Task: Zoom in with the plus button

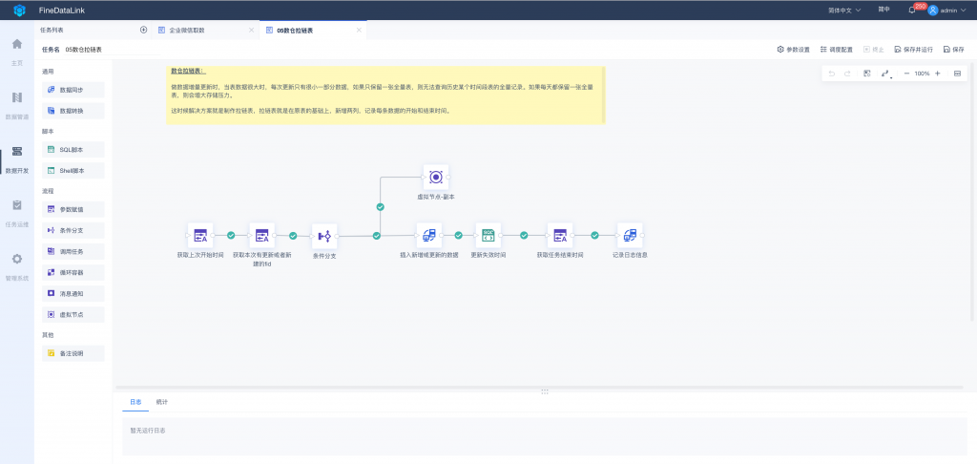Action: pos(938,74)
